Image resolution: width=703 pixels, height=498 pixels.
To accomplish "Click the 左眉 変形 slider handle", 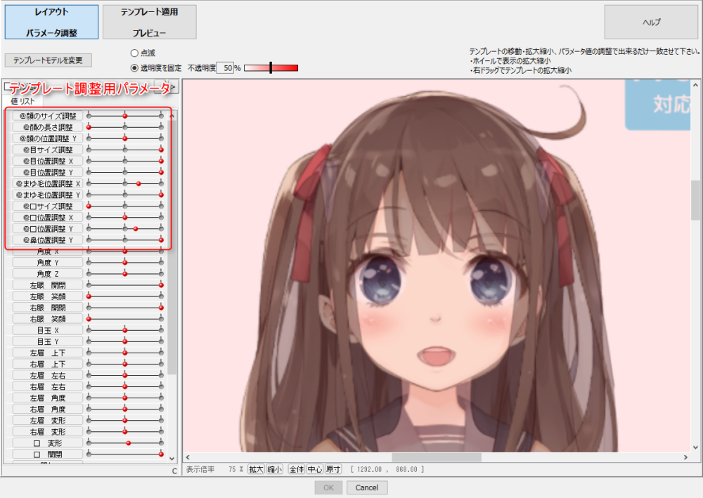I will (125, 421).
